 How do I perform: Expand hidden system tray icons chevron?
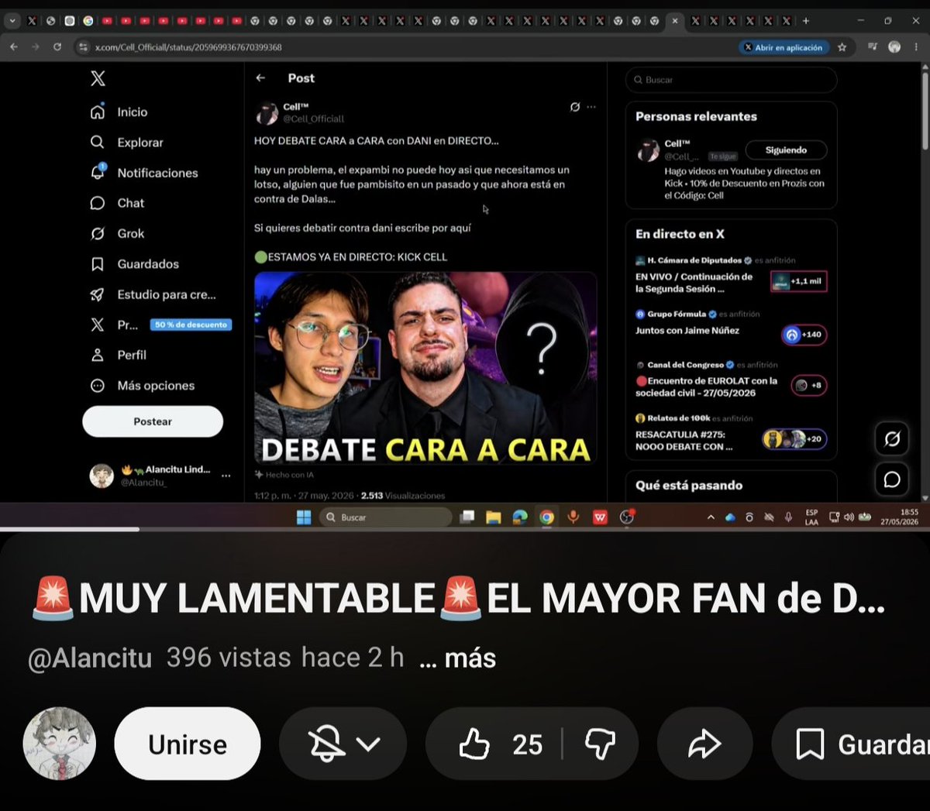(x=711, y=517)
